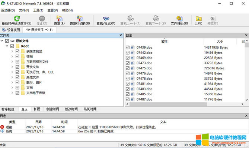Close the 日志 log panel
Screen dimensions: 249x148
click(246, 116)
